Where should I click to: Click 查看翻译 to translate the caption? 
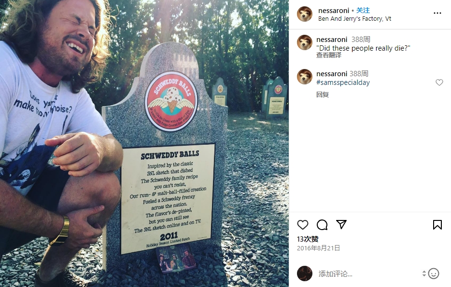coord(329,55)
